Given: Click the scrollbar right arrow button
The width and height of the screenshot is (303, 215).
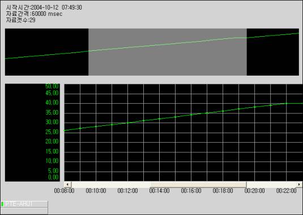Looking at the screenshot, I should click(299, 184).
